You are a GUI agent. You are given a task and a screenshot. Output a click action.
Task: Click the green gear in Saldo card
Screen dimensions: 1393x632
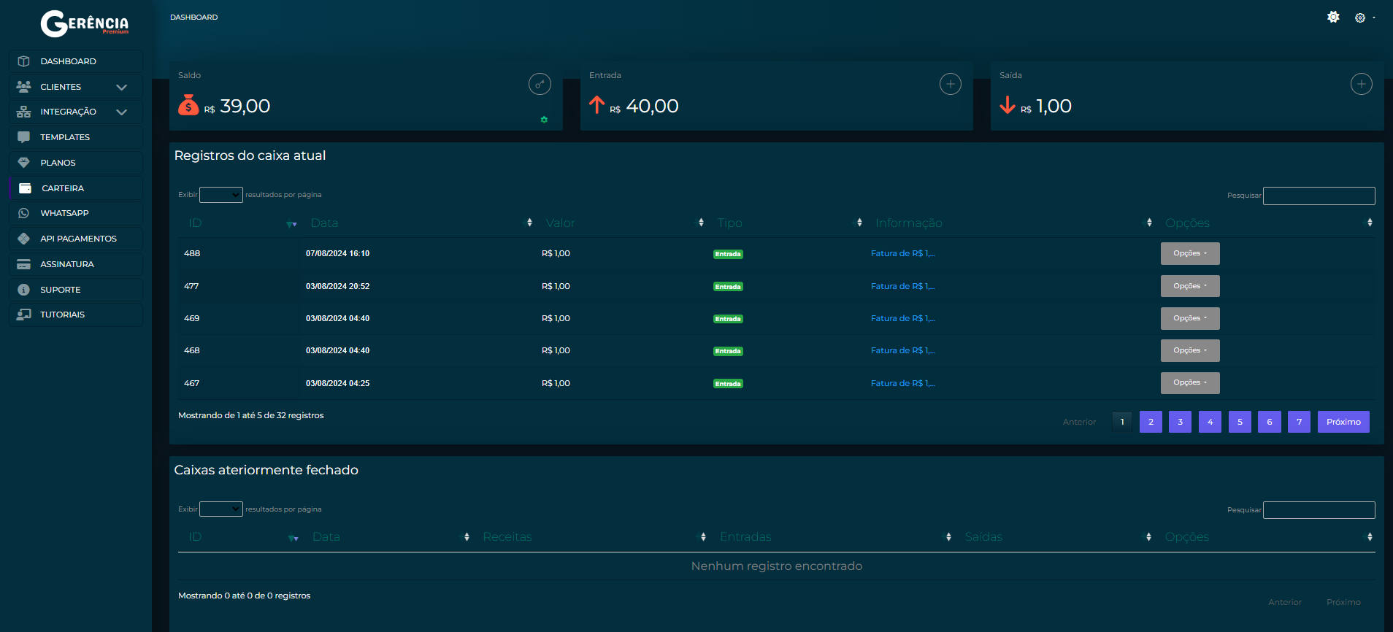point(544,120)
